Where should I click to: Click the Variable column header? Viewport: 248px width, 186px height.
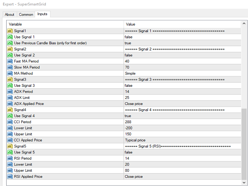(x=65, y=24)
